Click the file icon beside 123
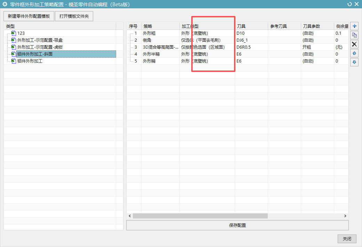The height and width of the screenshot is (247, 362). pos(14,33)
